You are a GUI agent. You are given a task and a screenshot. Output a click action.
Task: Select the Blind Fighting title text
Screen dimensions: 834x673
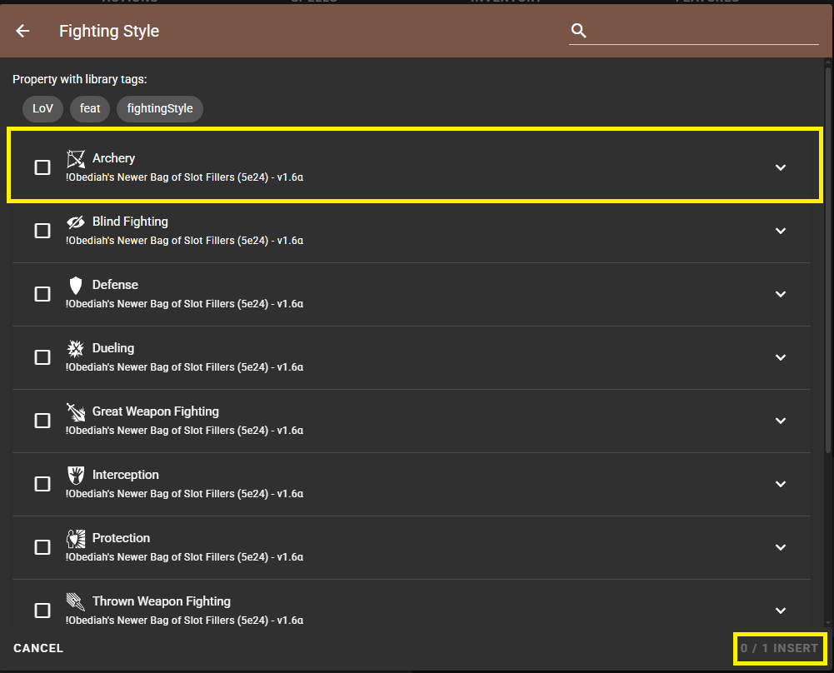tap(130, 222)
